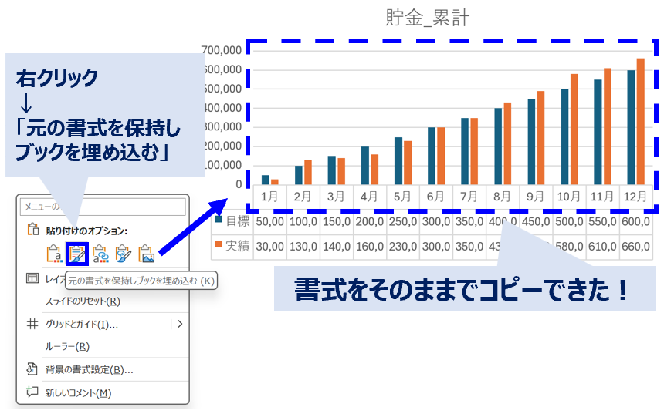Select the 目標 cell showing 250,0

pos(403,221)
